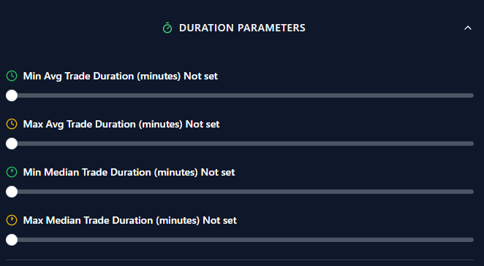The width and height of the screenshot is (484, 266).
Task: Click the middle of the Min Median Trade Duration track
Action: (240, 192)
